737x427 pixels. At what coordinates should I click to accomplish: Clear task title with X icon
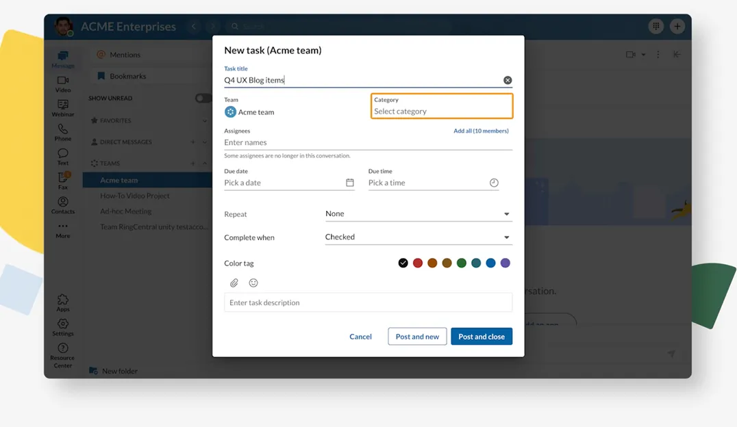pos(508,80)
